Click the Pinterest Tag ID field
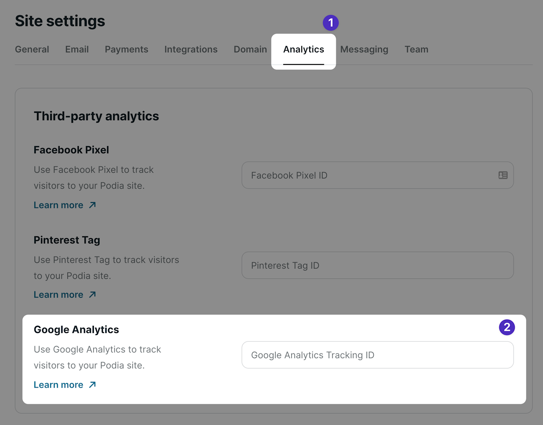 click(x=377, y=266)
